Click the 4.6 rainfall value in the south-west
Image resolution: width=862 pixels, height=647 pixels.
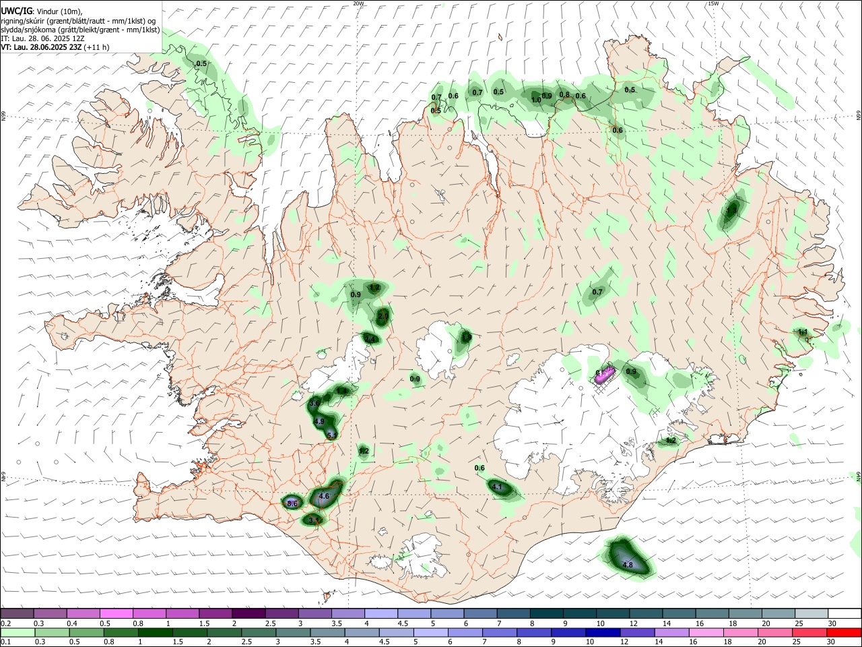[x=323, y=496]
